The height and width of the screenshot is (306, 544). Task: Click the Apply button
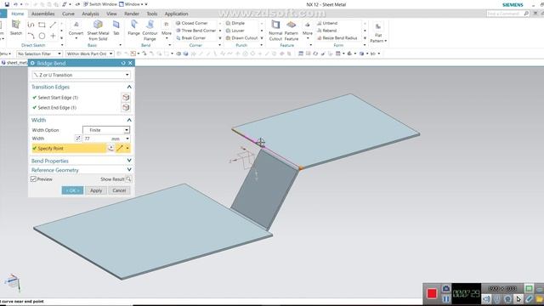click(x=96, y=190)
